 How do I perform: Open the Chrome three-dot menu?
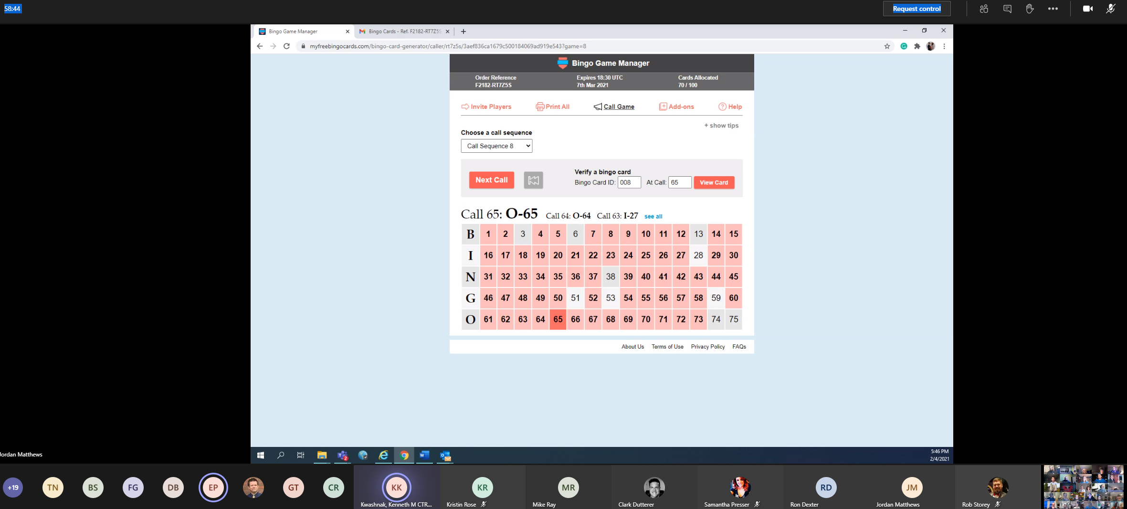(944, 46)
